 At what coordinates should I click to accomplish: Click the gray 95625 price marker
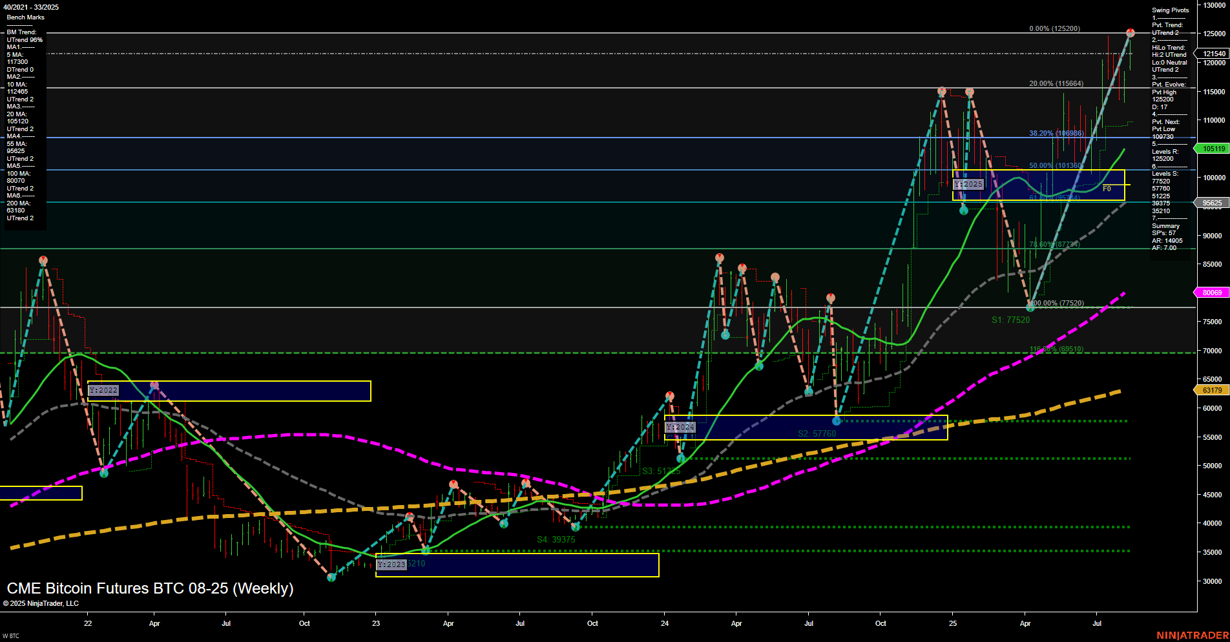[1212, 202]
